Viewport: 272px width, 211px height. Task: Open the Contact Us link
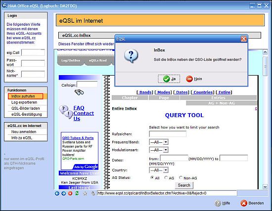pos(84,116)
